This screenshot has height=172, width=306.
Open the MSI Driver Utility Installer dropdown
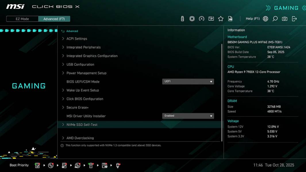click(188, 116)
